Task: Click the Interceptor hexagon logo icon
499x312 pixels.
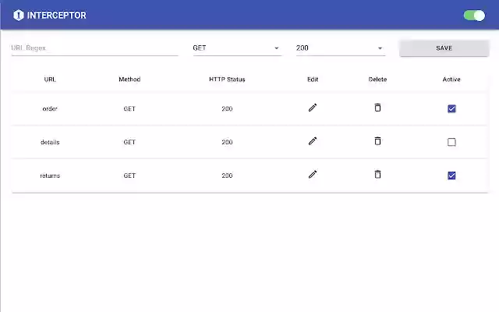Action: coord(19,15)
